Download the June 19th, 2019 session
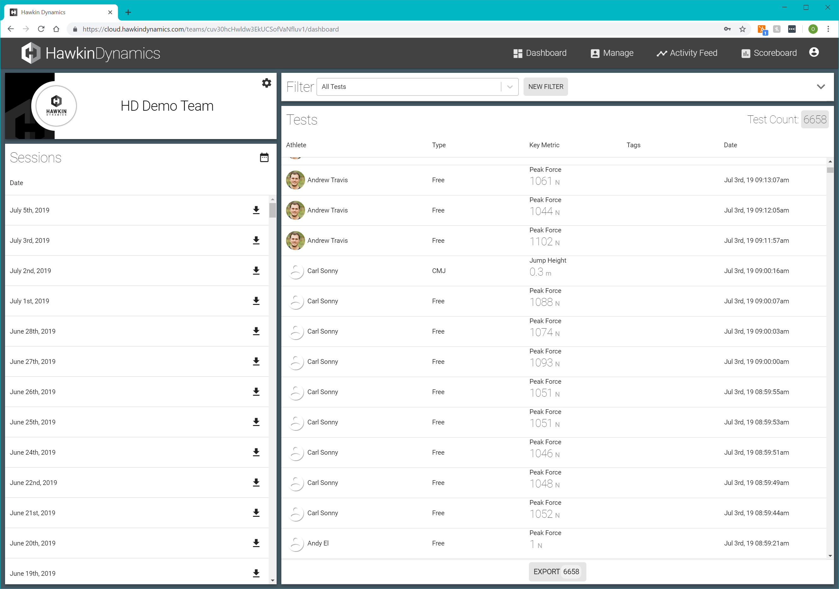Viewport: 839px width, 589px height. click(x=256, y=574)
